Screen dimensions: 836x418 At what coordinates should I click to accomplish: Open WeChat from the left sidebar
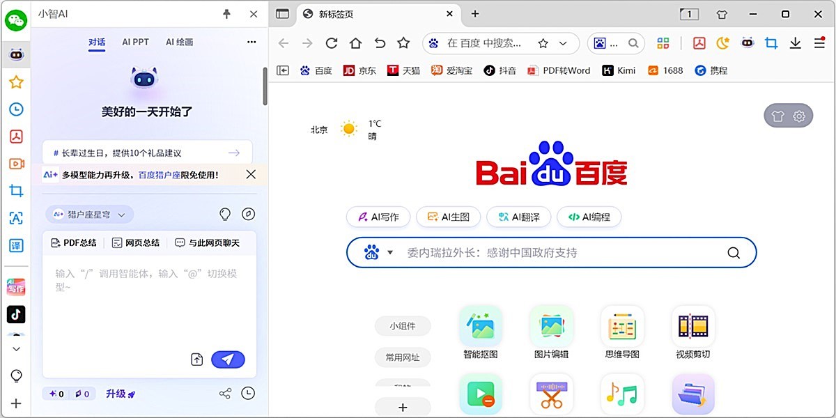pyautogui.click(x=16, y=20)
